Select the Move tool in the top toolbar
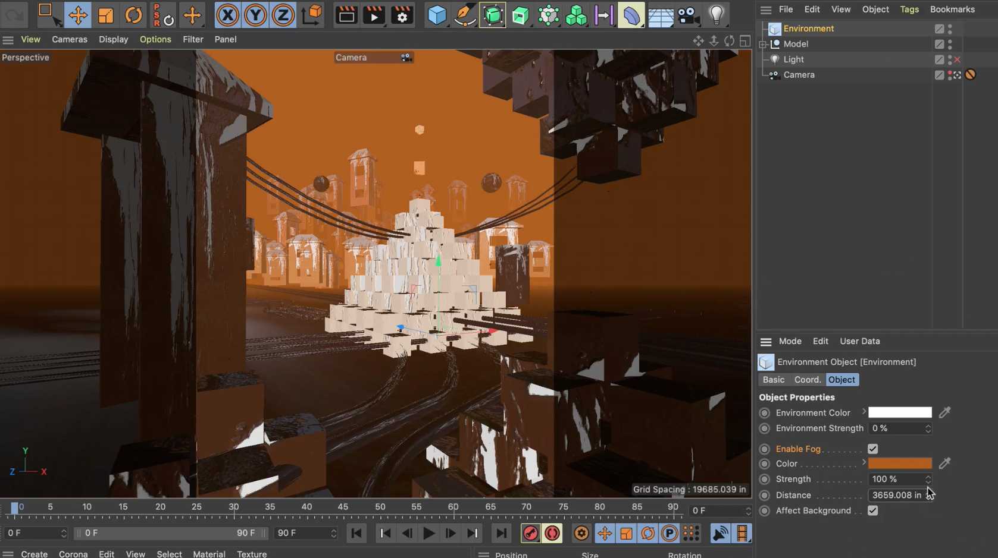This screenshot has height=558, width=998. tap(77, 15)
